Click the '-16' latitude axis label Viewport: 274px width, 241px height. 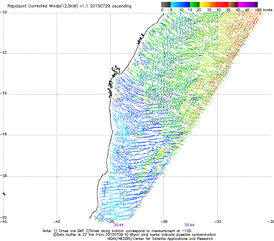(x=3, y=134)
